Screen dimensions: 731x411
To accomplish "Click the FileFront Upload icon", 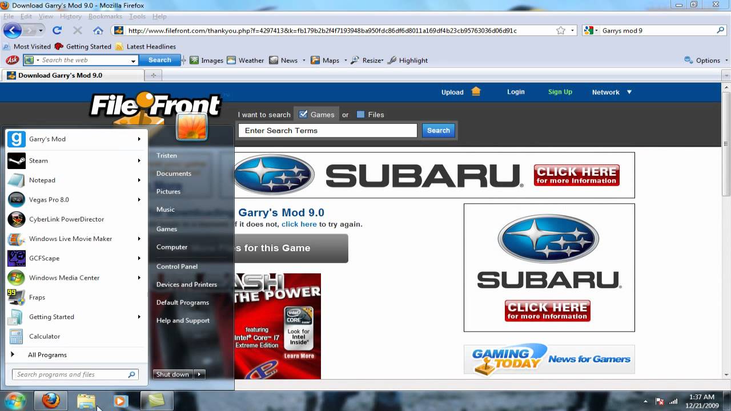I will click(x=476, y=91).
